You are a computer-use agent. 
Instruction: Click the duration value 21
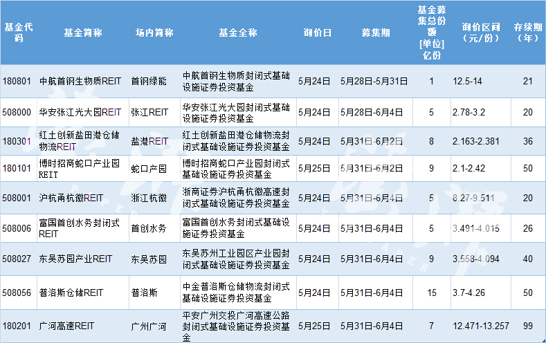pyautogui.click(x=528, y=82)
